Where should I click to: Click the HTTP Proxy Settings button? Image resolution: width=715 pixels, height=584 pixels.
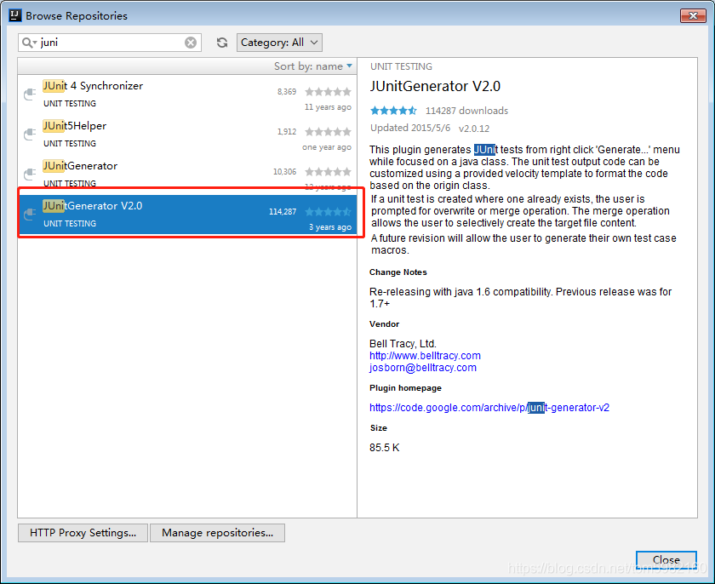pyautogui.click(x=83, y=532)
